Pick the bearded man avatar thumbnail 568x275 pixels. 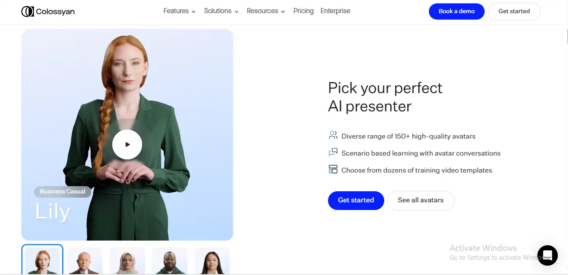[x=169, y=261]
